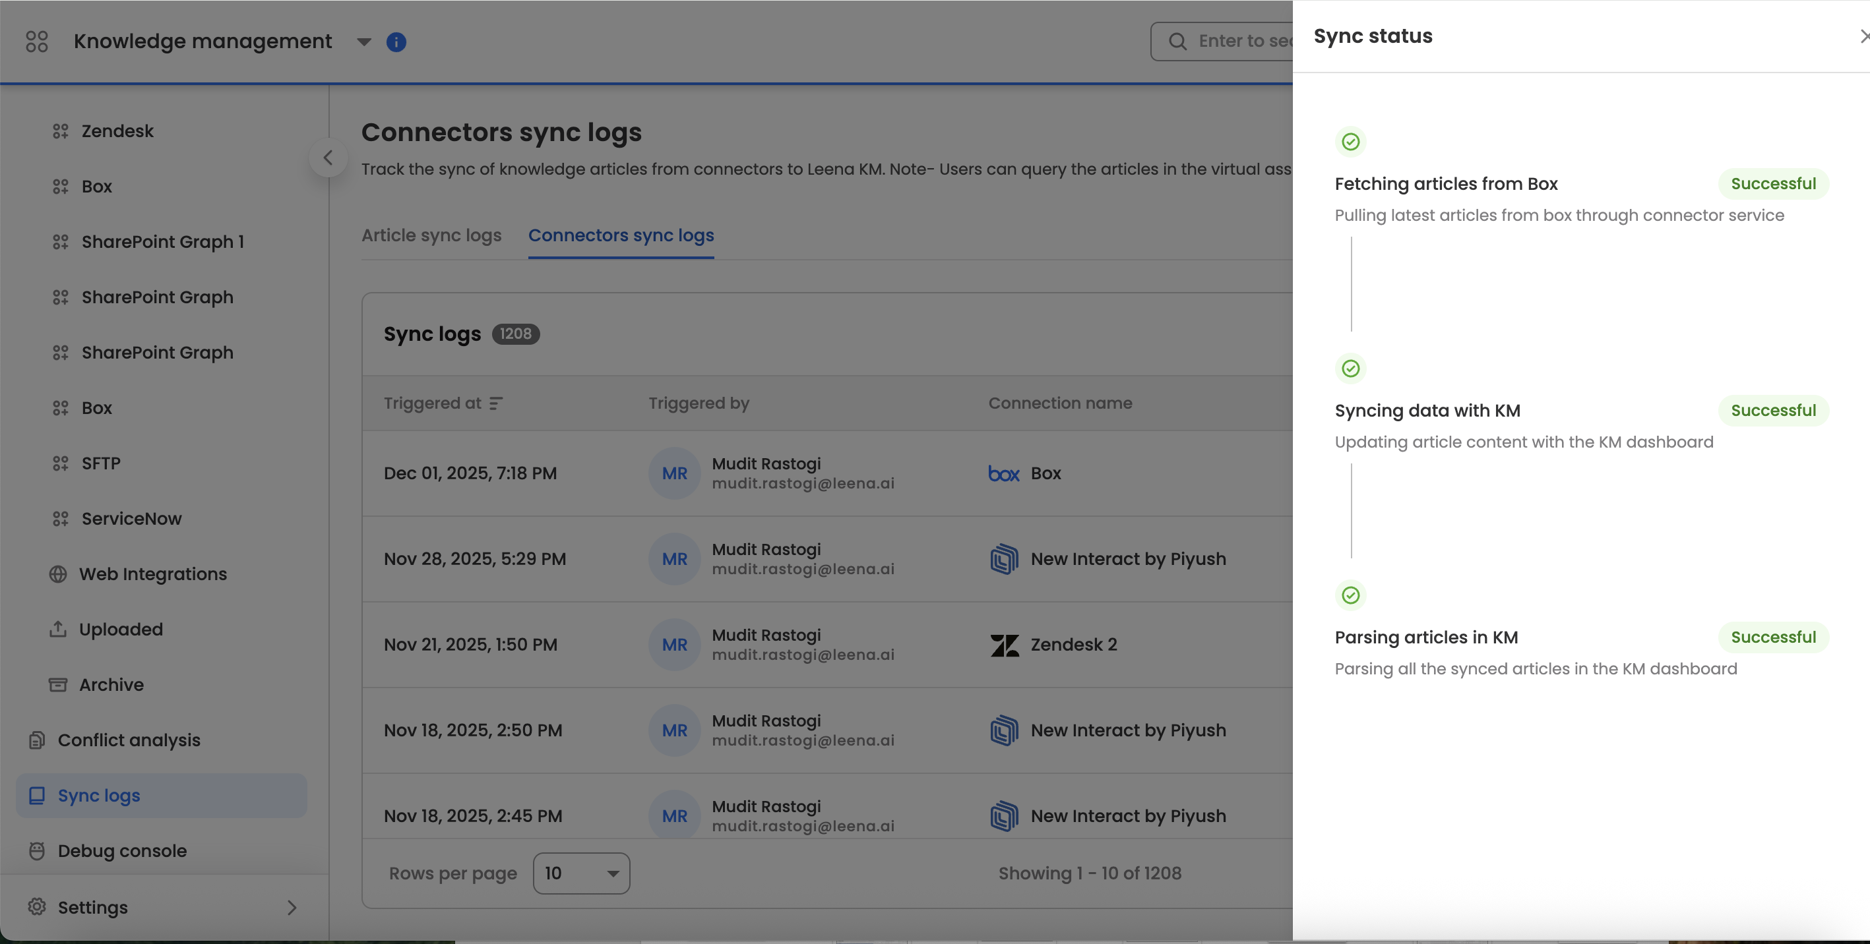Click green check icon above Fetching articles

click(x=1350, y=142)
